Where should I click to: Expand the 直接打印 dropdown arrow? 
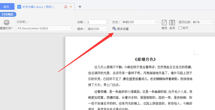coord(13,28)
